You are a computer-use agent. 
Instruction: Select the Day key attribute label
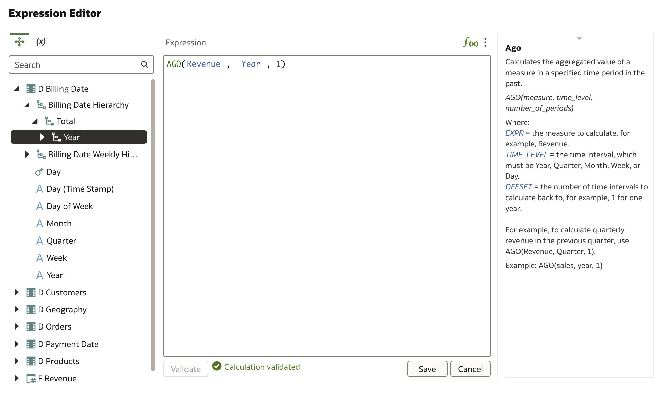click(54, 172)
